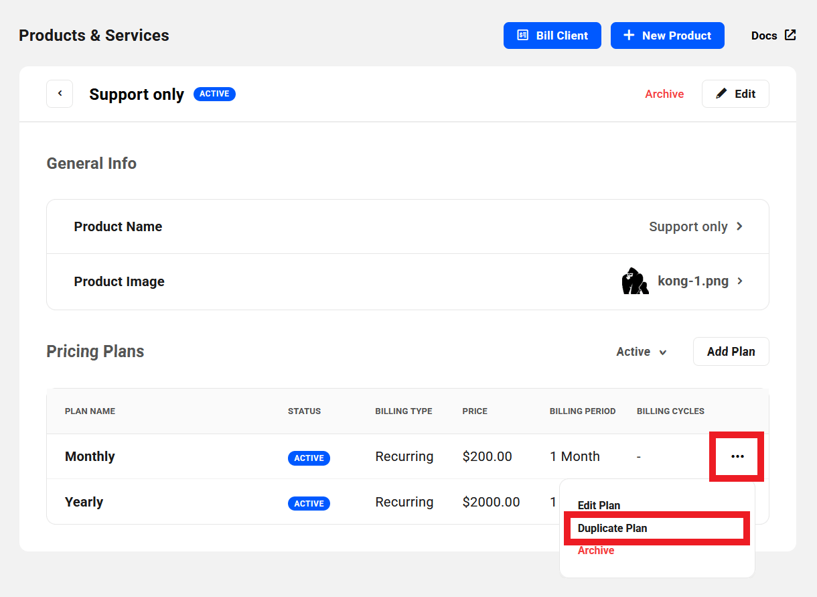Choose Duplicate Plan in the menu
This screenshot has width=817, height=597.
612,528
